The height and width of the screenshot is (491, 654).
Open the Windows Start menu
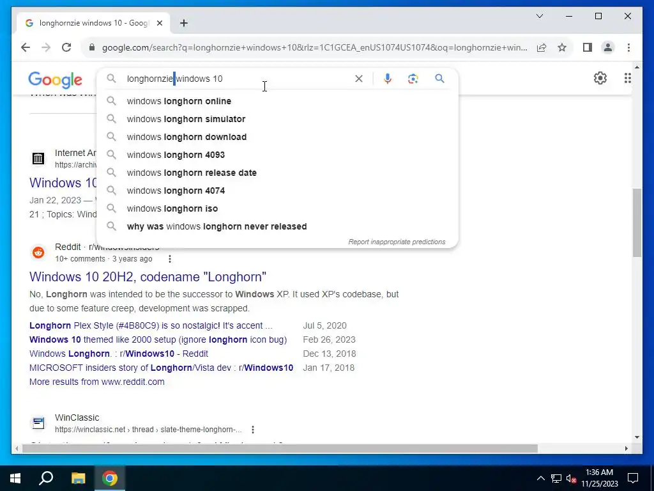15,478
